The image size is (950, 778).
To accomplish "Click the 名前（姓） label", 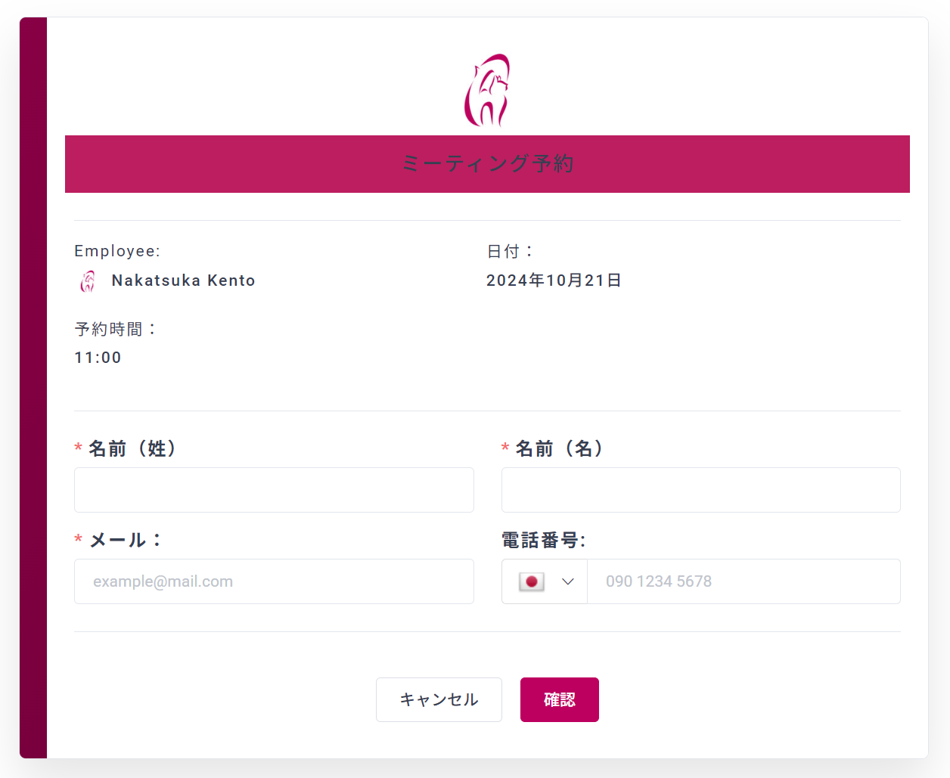I will [x=133, y=448].
